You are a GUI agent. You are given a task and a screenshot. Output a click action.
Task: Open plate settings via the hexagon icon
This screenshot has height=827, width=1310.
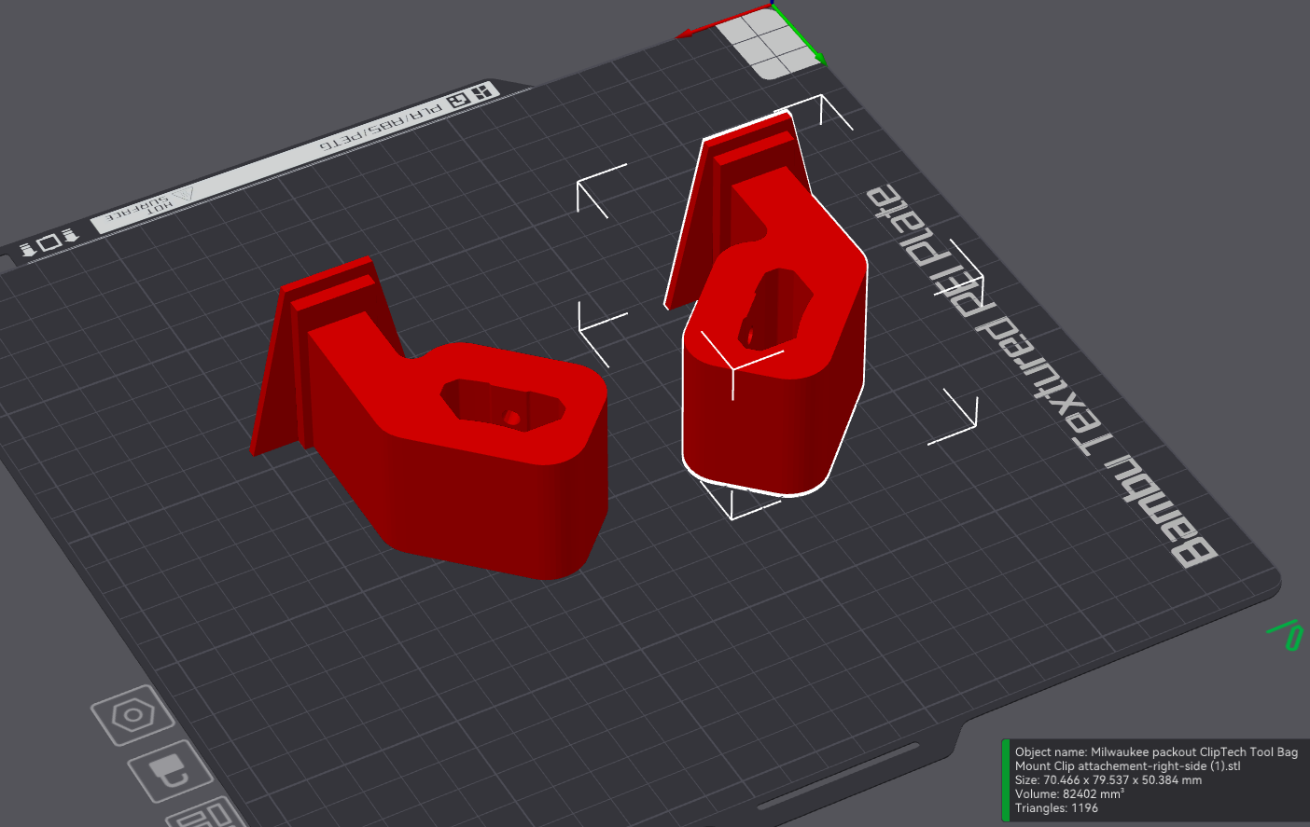[x=132, y=715]
